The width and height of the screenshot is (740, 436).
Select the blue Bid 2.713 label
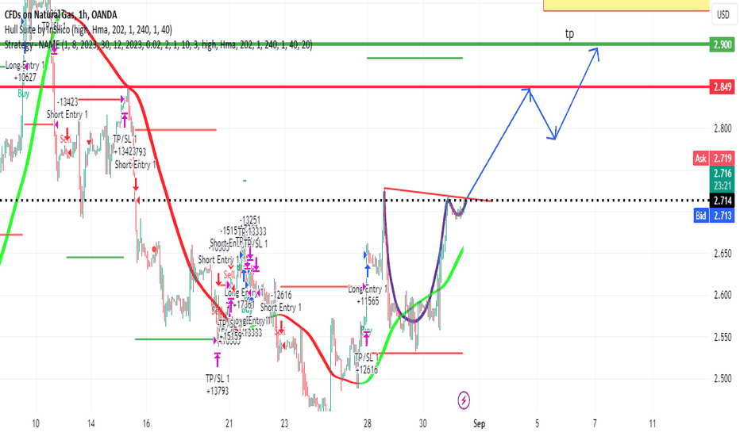point(714,216)
